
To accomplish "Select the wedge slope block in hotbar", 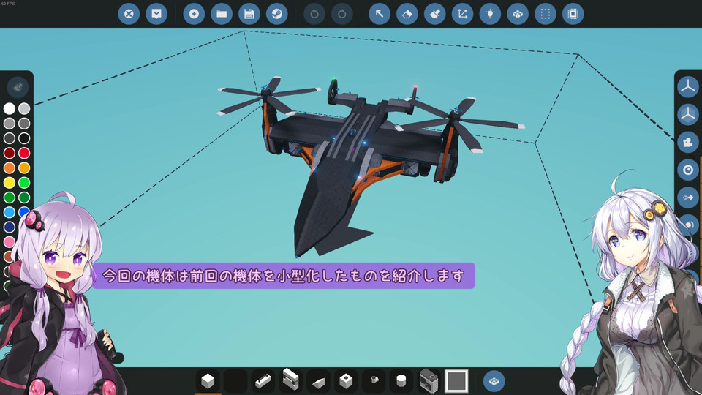I will [x=318, y=381].
